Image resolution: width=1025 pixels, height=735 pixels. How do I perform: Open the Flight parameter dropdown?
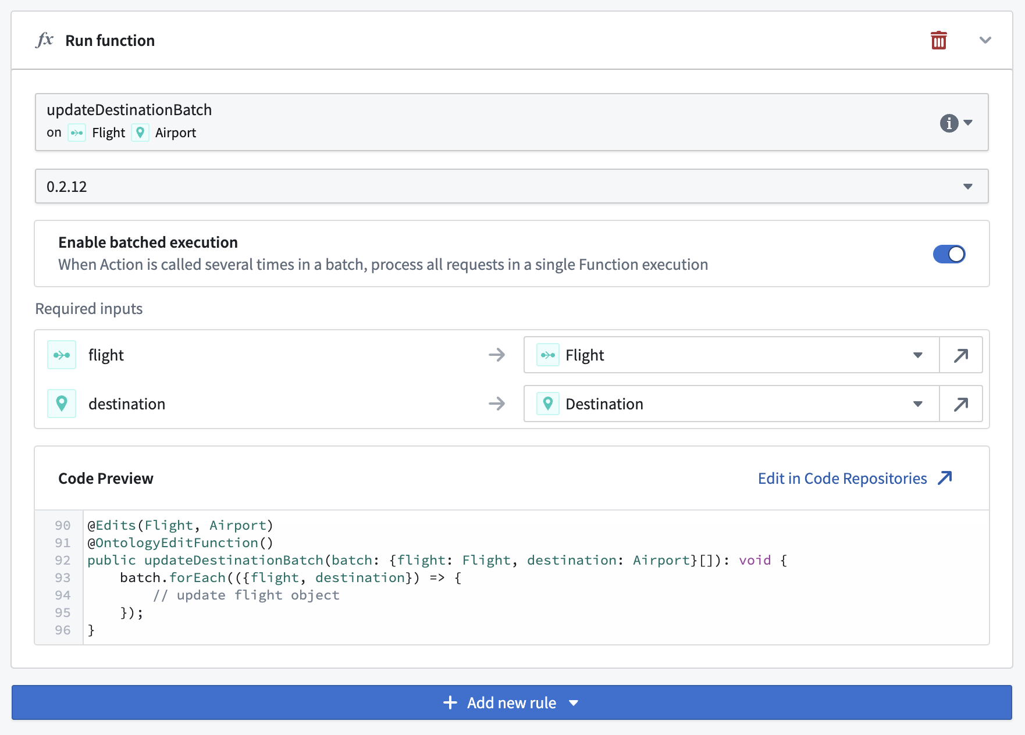point(731,355)
